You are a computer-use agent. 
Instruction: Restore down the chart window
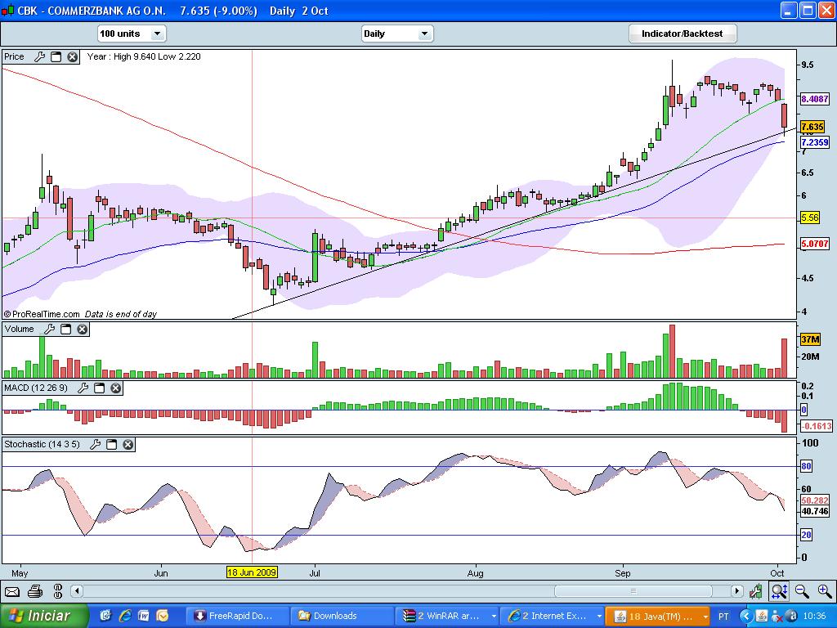[x=807, y=10]
